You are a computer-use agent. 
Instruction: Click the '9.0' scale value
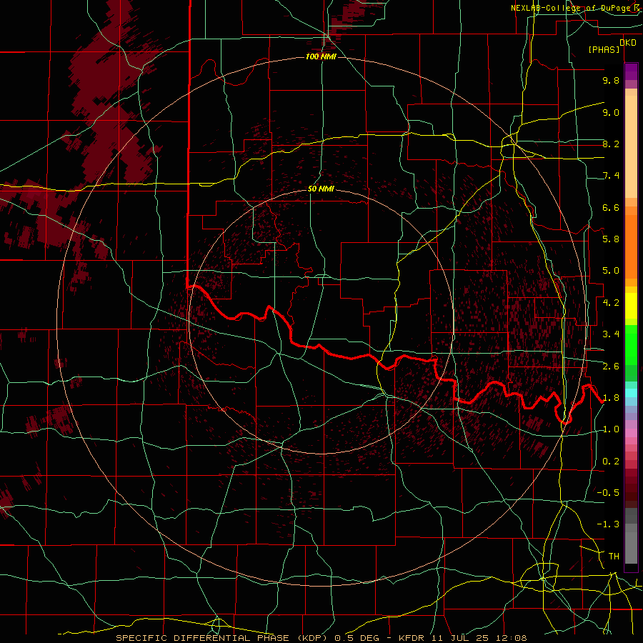click(611, 112)
